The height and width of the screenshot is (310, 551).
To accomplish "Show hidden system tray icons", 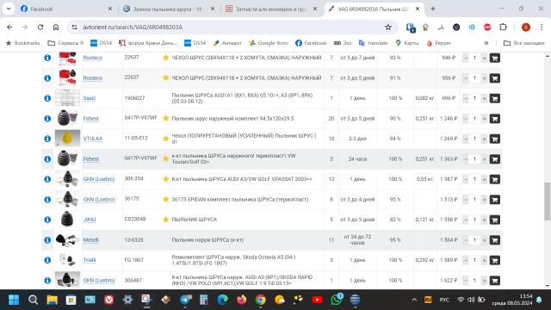I will (414, 300).
